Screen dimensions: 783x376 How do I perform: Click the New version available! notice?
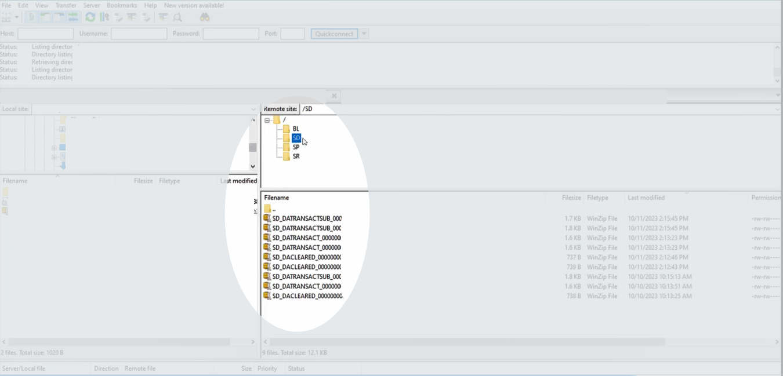pyautogui.click(x=194, y=5)
